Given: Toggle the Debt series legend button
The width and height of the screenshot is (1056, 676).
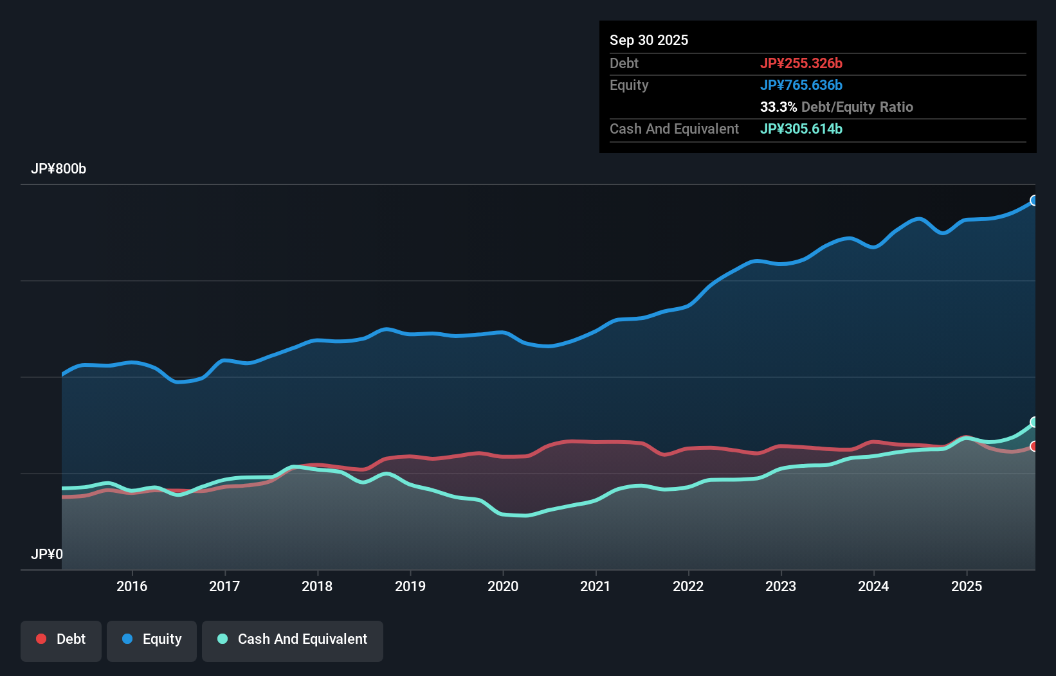Looking at the screenshot, I should 61,641.
